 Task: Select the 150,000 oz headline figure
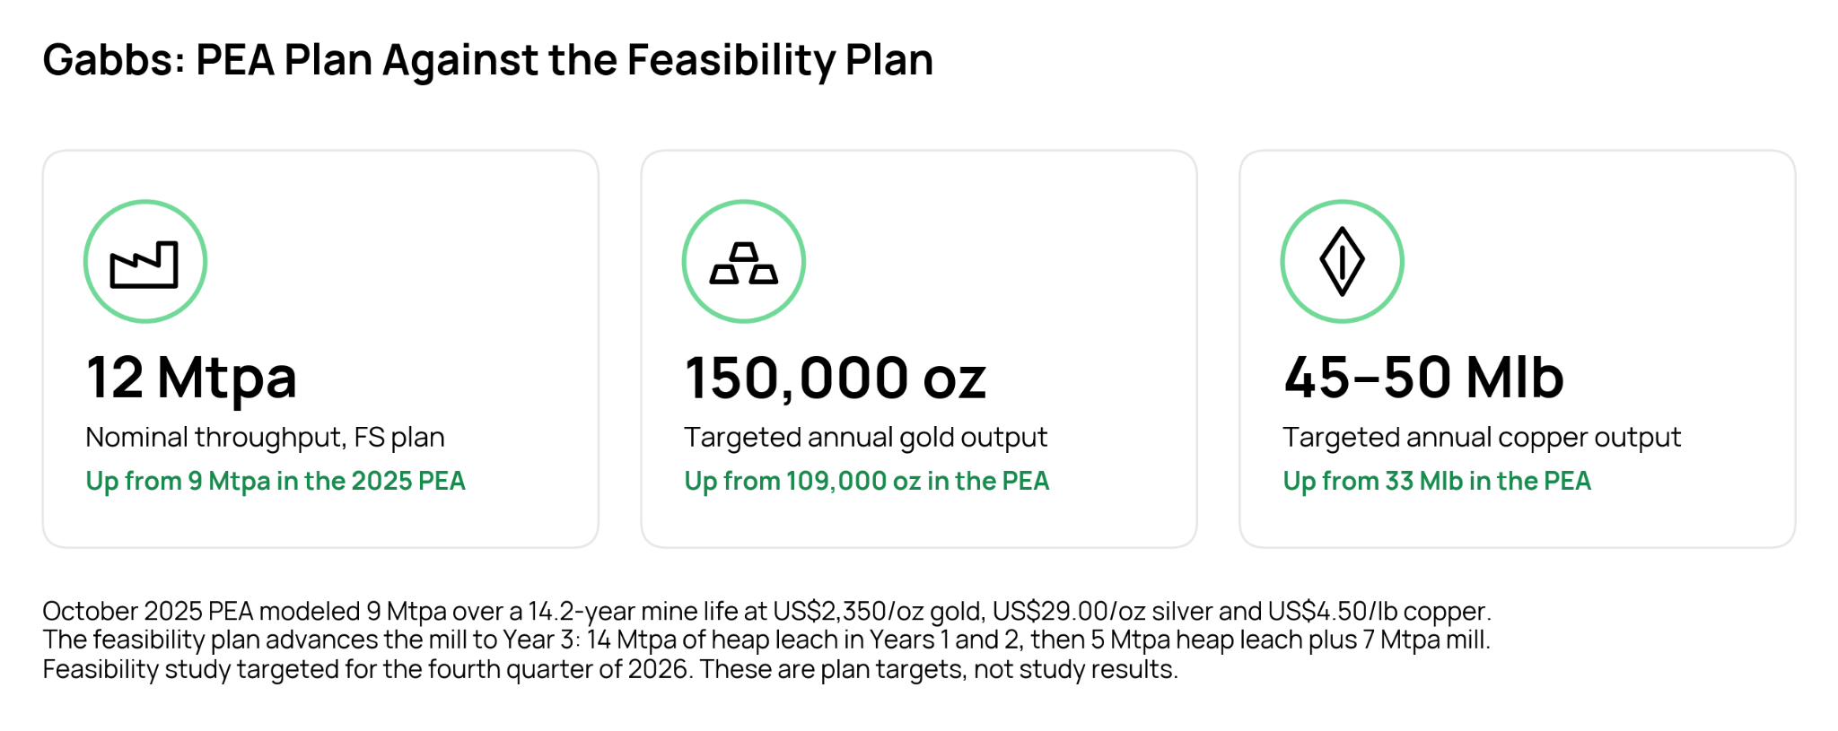coord(835,377)
